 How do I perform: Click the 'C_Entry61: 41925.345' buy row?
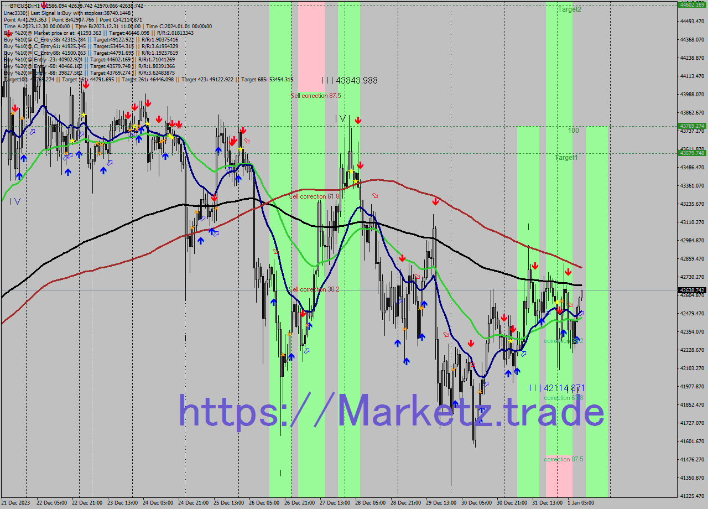pos(91,46)
